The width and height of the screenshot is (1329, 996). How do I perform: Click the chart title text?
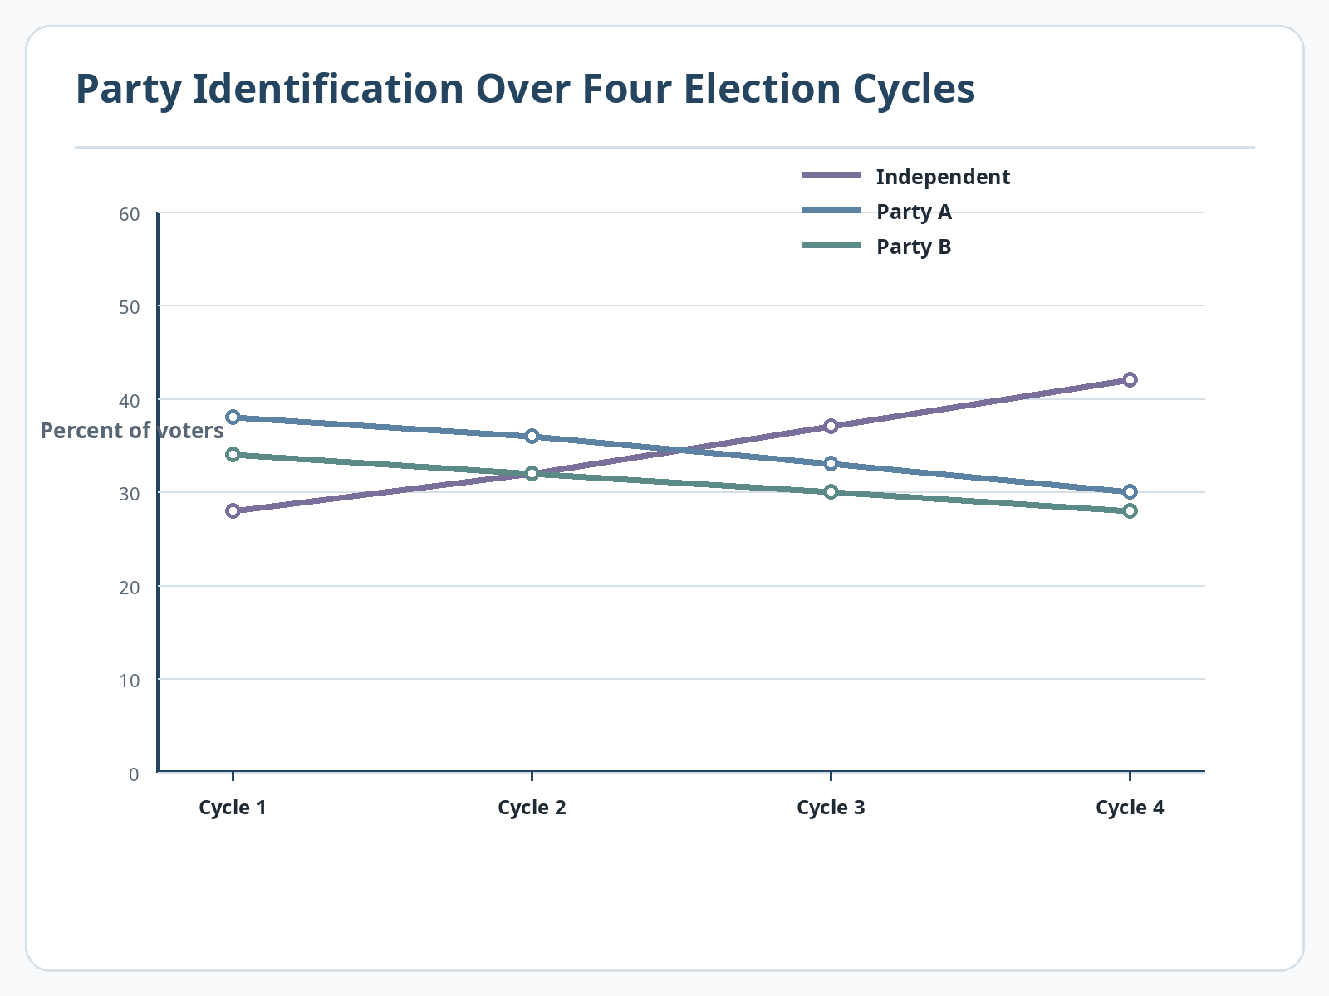(x=525, y=89)
